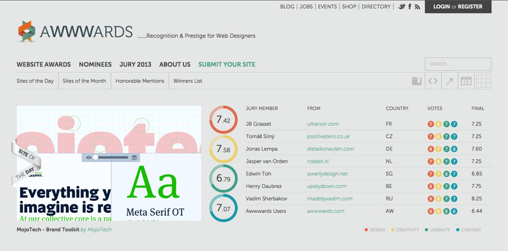Click the Awwwards logo icon
This screenshot has width=508, height=251.
coord(27,31)
